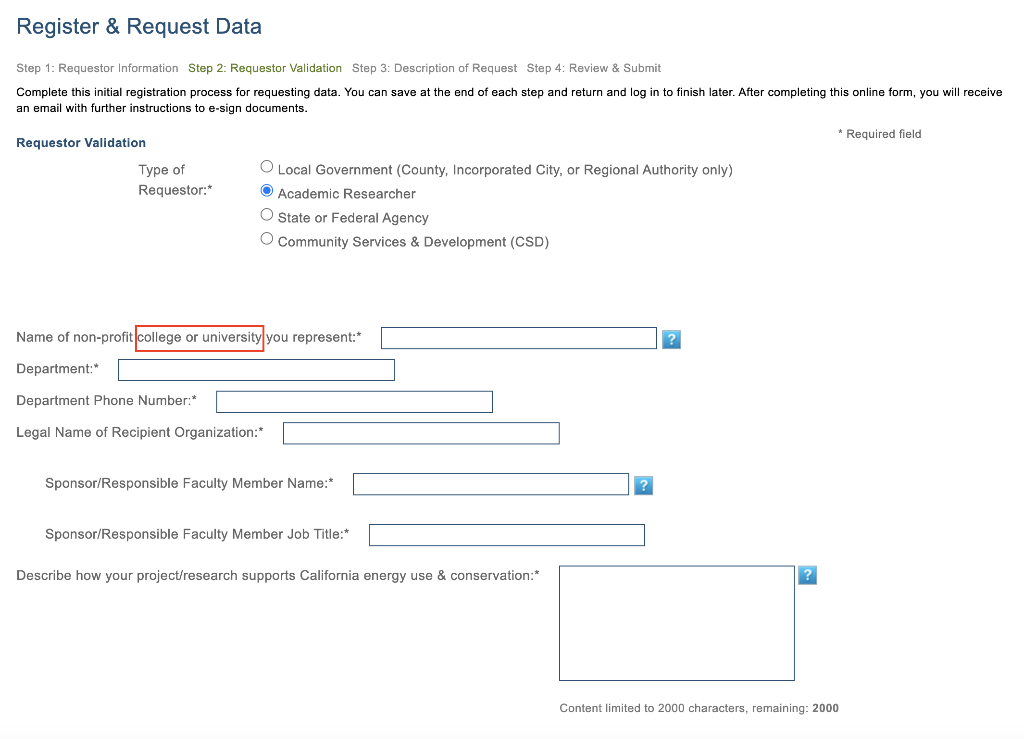The height and width of the screenshot is (739, 1024).
Task: Open Step 2: Requestor Validation tab
Action: coord(265,68)
